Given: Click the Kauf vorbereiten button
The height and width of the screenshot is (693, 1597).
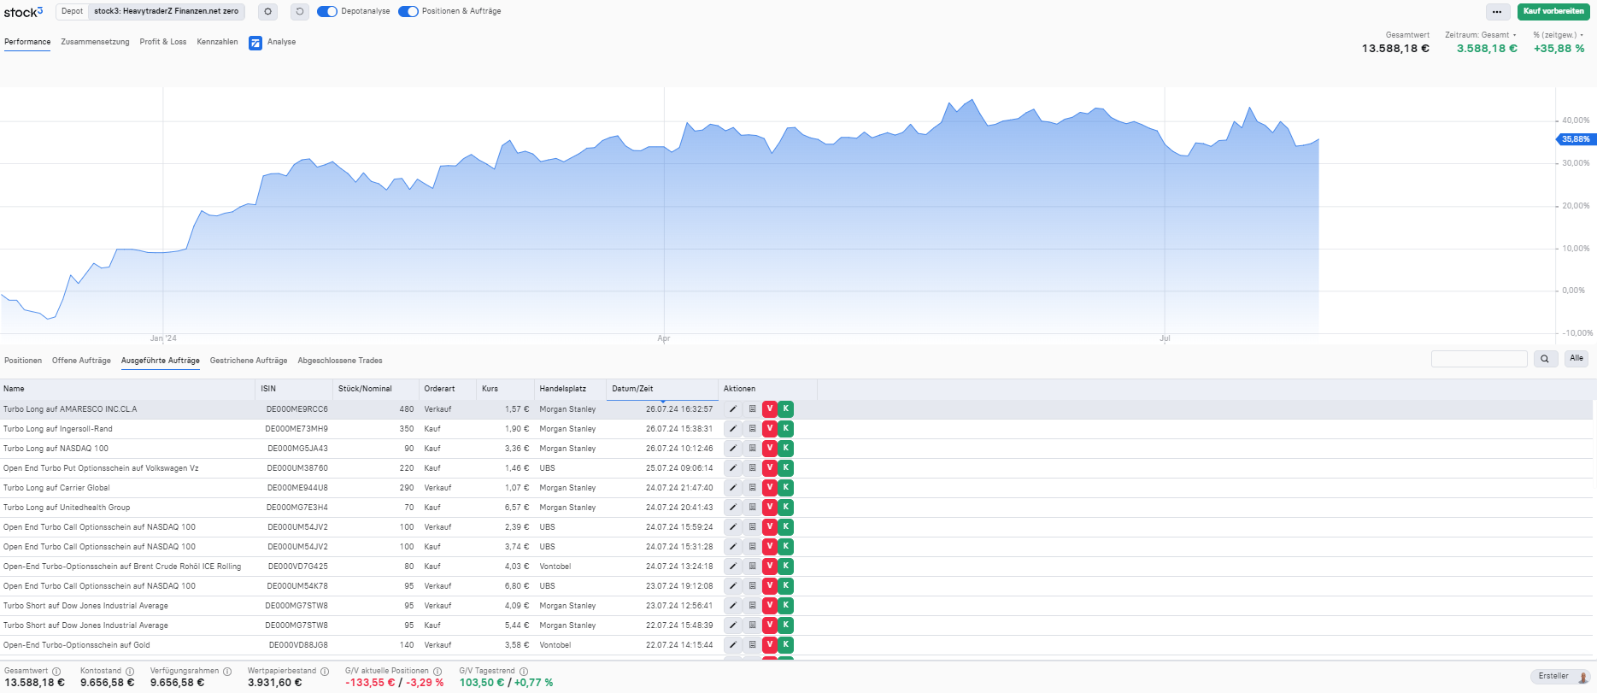Looking at the screenshot, I should pos(1553,12).
